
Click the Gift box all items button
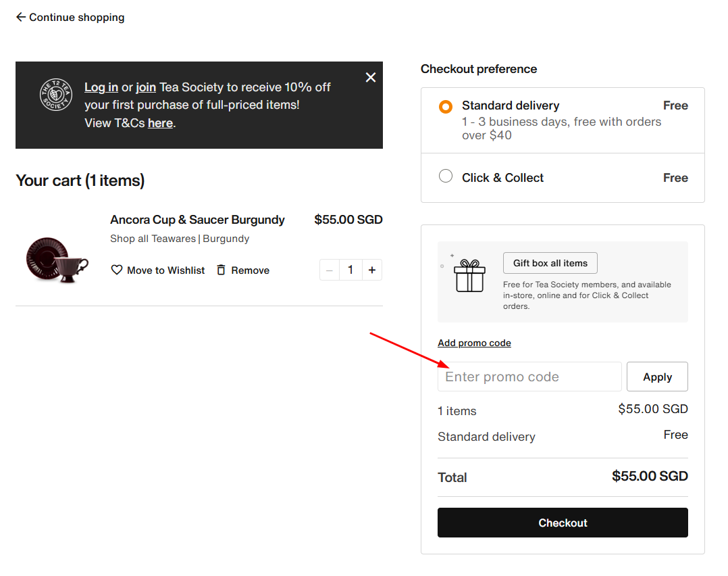coord(550,263)
